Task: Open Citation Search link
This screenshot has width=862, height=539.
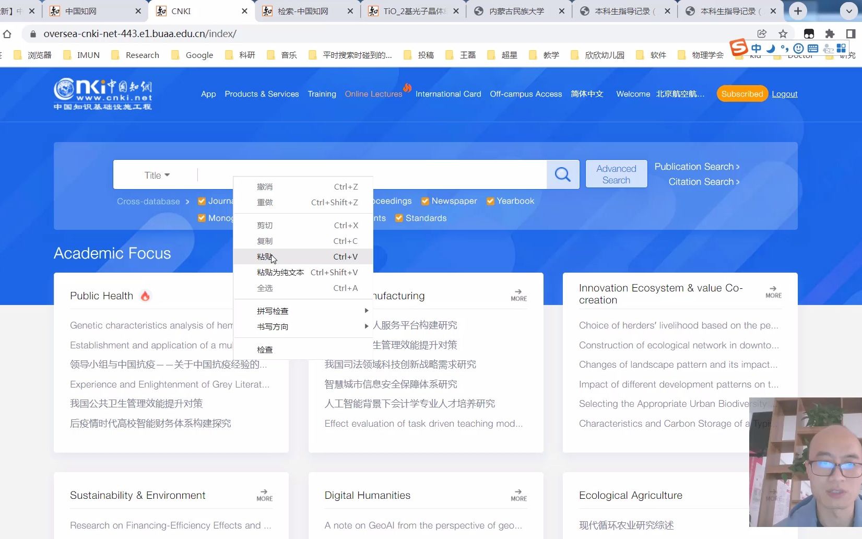Action: tap(704, 182)
